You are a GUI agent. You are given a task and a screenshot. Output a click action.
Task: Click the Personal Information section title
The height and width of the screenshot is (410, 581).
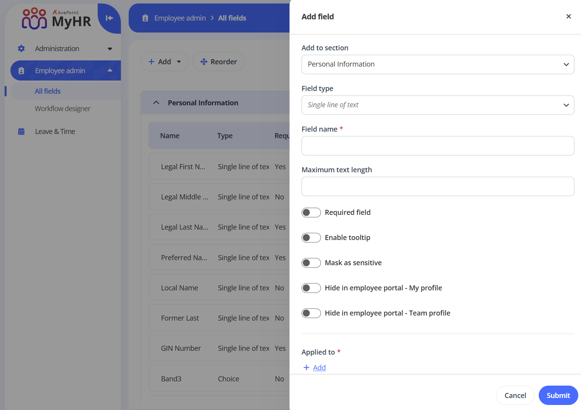203,103
